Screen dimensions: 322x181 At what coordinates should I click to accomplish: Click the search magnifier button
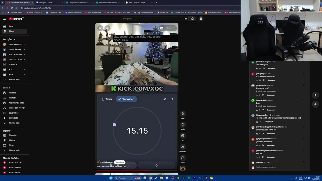point(192,19)
